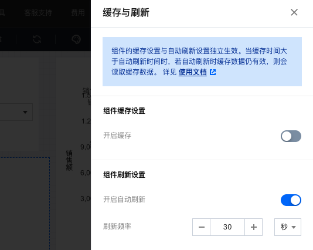This screenshot has width=313, height=250.
Task: Expand the dimmed dropdown on the left
Action: tap(16, 112)
